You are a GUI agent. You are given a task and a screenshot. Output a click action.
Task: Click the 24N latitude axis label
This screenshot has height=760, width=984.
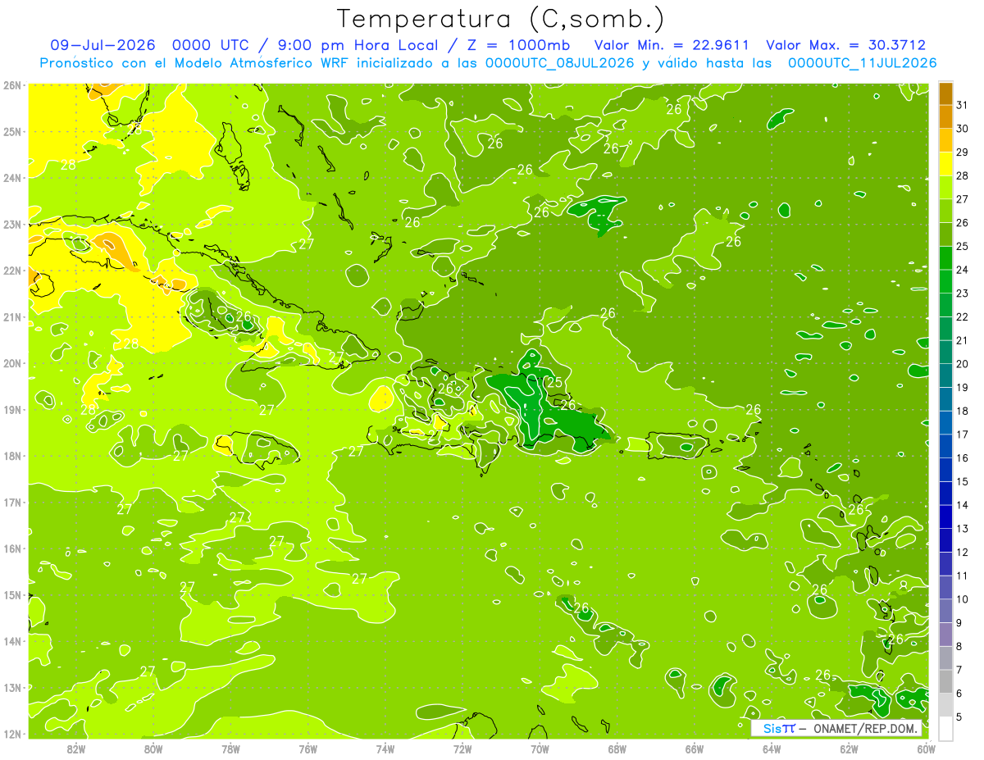click(12, 178)
